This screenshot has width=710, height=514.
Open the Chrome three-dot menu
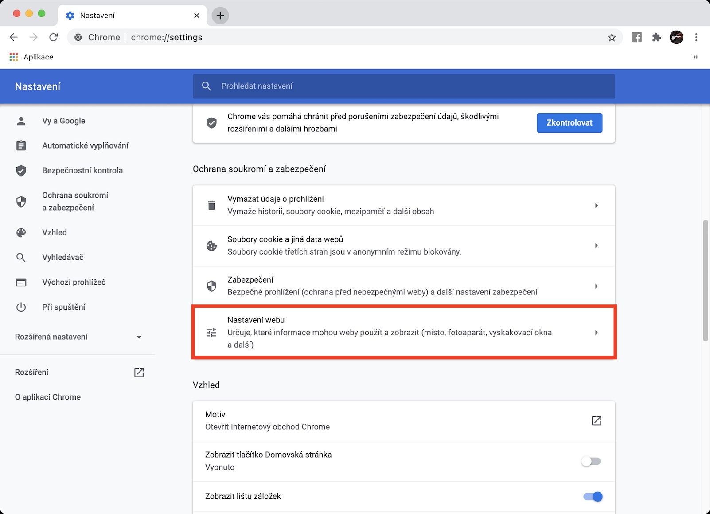(x=696, y=38)
